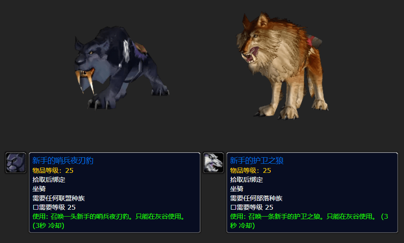This screenshot has height=243, width=404.
Task: Click the 需要等级 25 box in panther tooltip
Action: click(35, 207)
